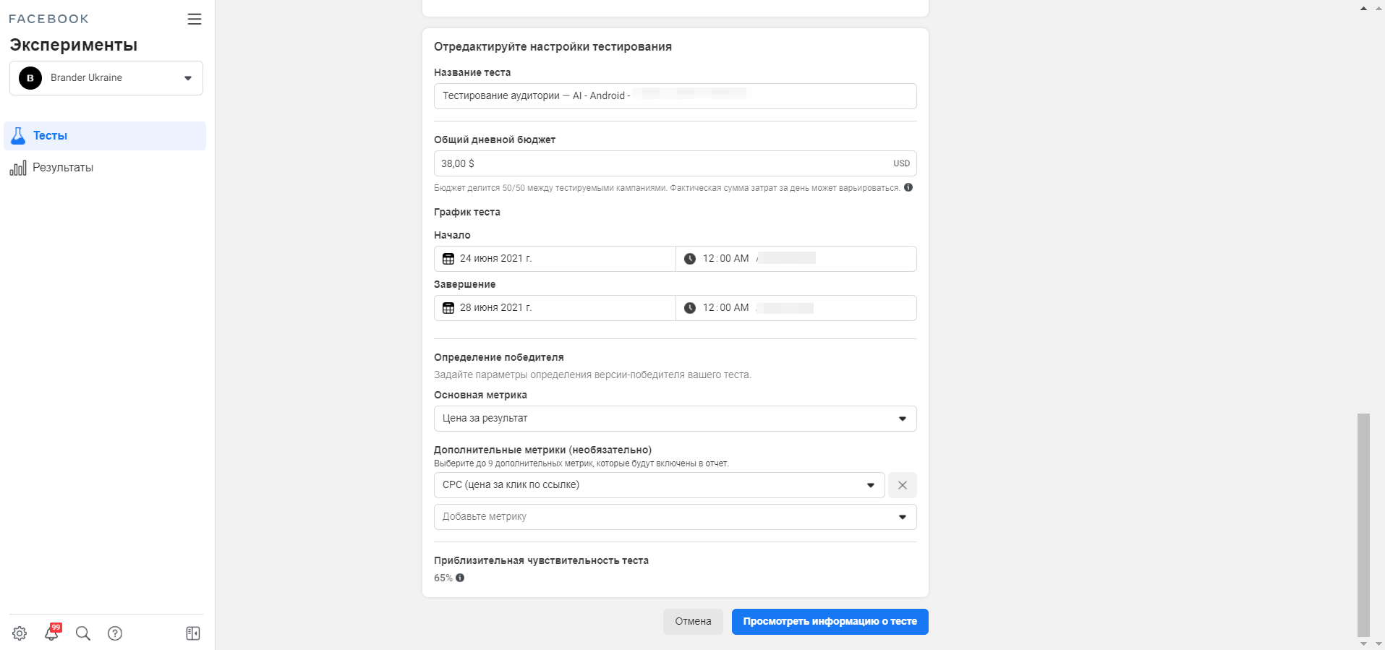Open the hamburger menu next to Facebook
Screen dimensions: 1385x650
pos(194,19)
